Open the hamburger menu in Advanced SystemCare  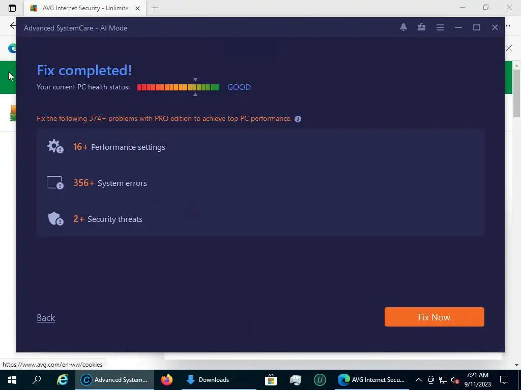coord(440,27)
